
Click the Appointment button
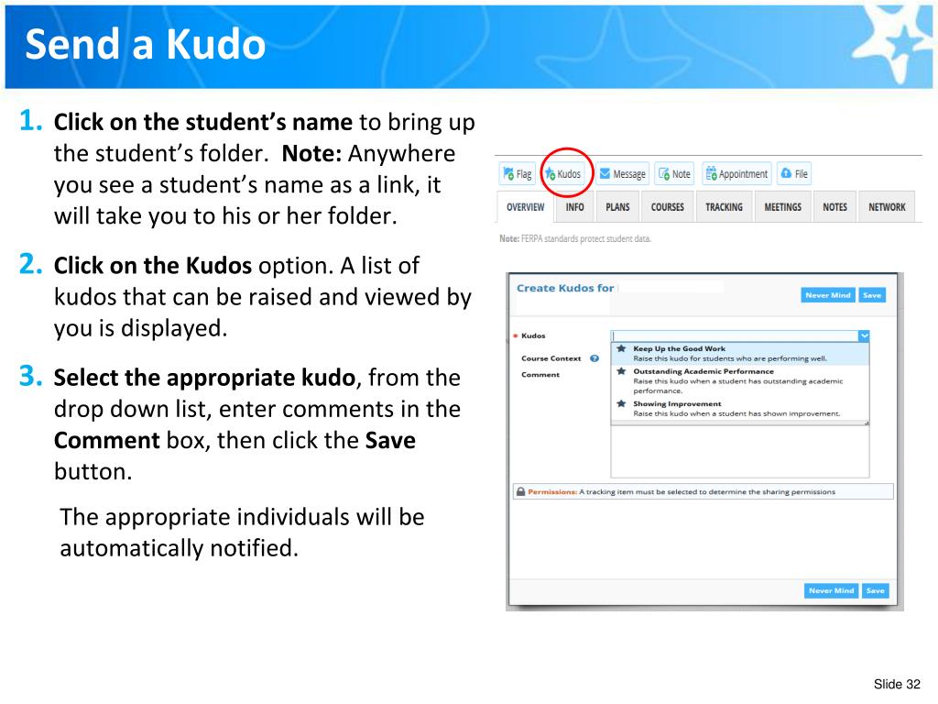pos(737,173)
